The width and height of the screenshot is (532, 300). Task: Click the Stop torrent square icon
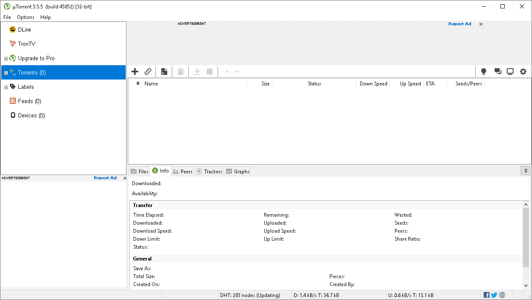(210, 72)
